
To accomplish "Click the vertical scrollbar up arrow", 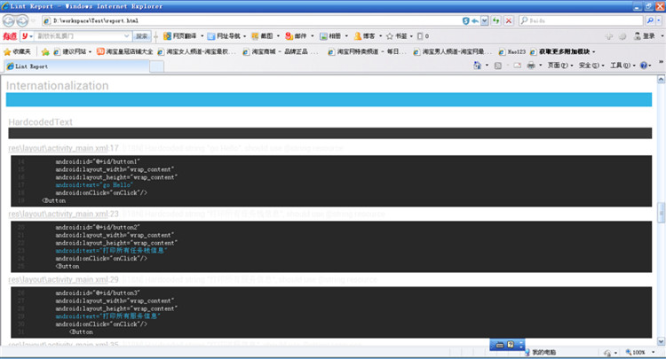I will point(661,79).
